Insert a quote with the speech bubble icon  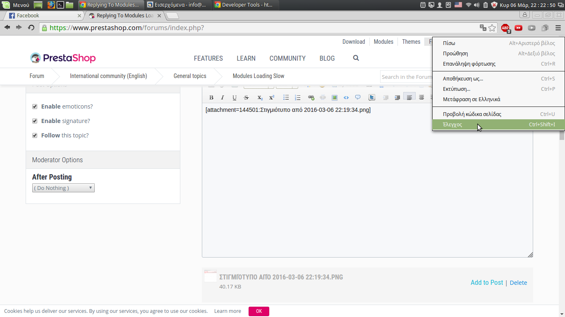[x=358, y=97]
